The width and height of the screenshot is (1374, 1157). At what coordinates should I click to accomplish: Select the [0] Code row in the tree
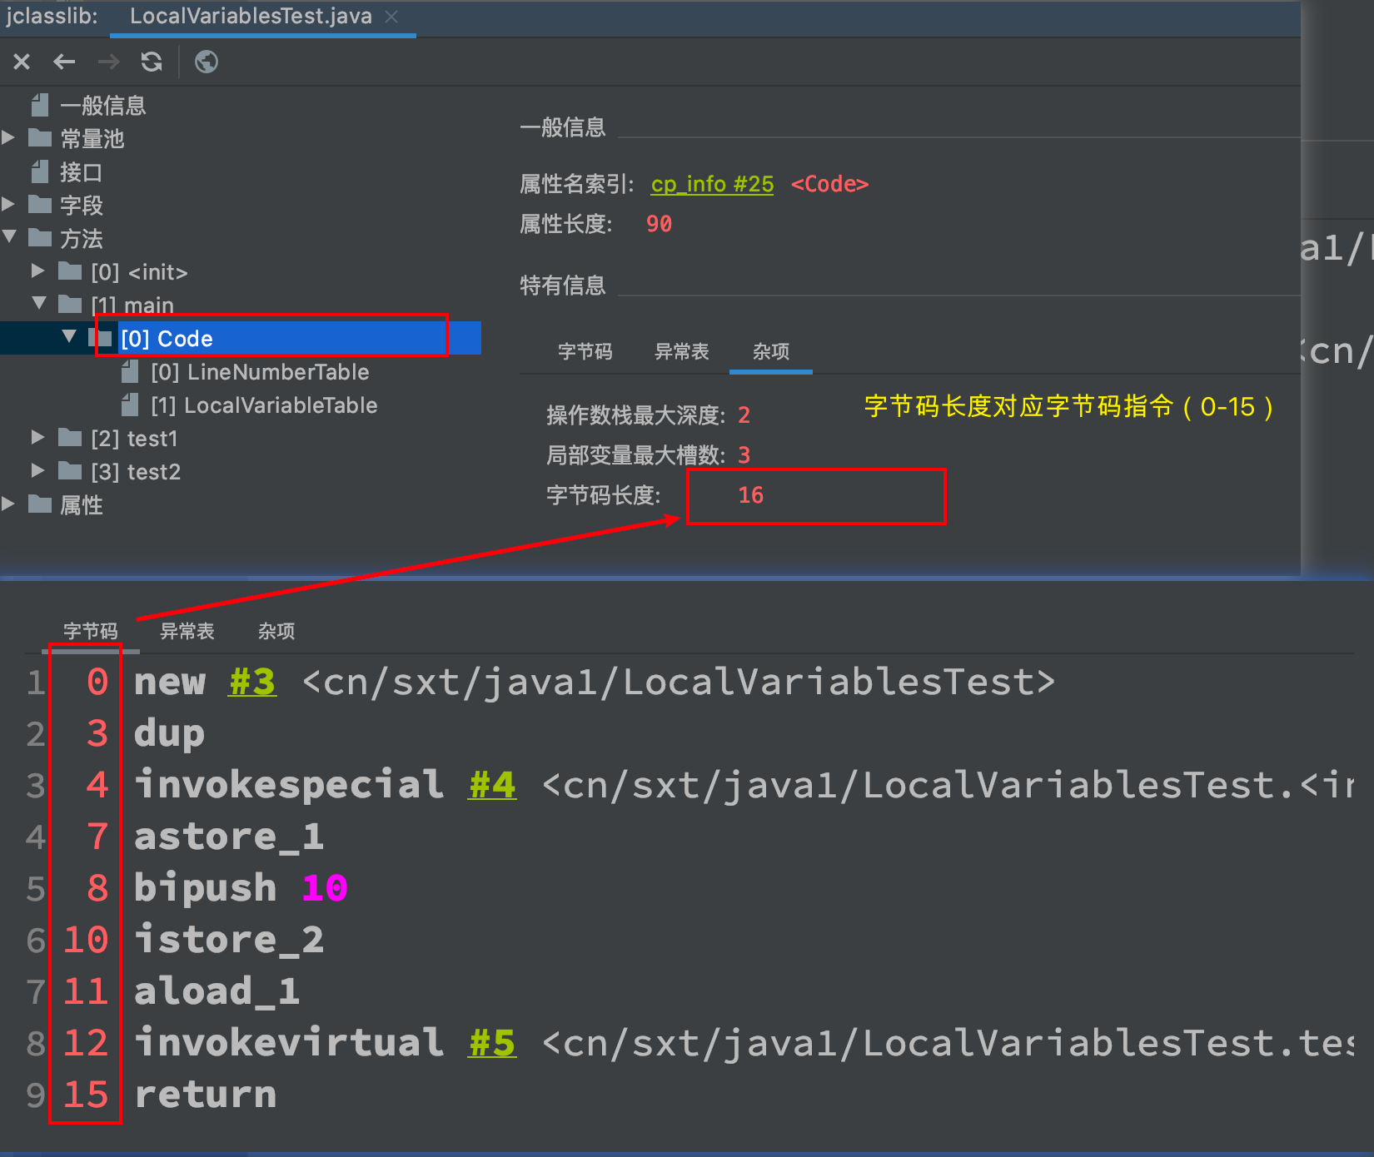tap(241, 338)
